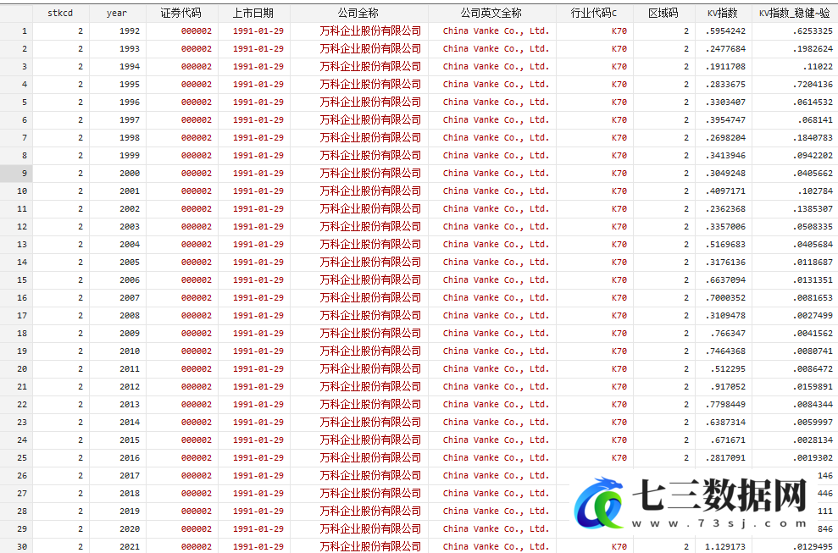Select the KV指数_稳健-验 column header
This screenshot has width=838, height=553.
click(x=794, y=13)
